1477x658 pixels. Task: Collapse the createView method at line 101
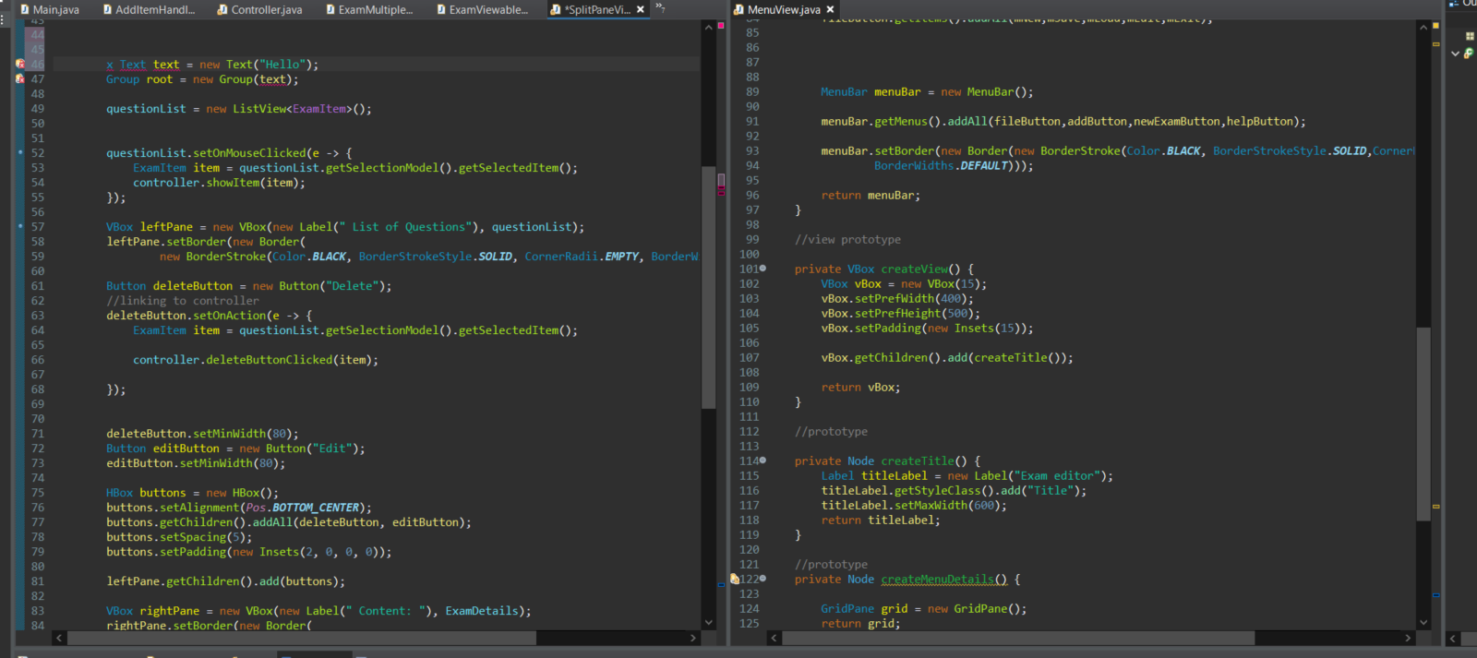point(763,269)
